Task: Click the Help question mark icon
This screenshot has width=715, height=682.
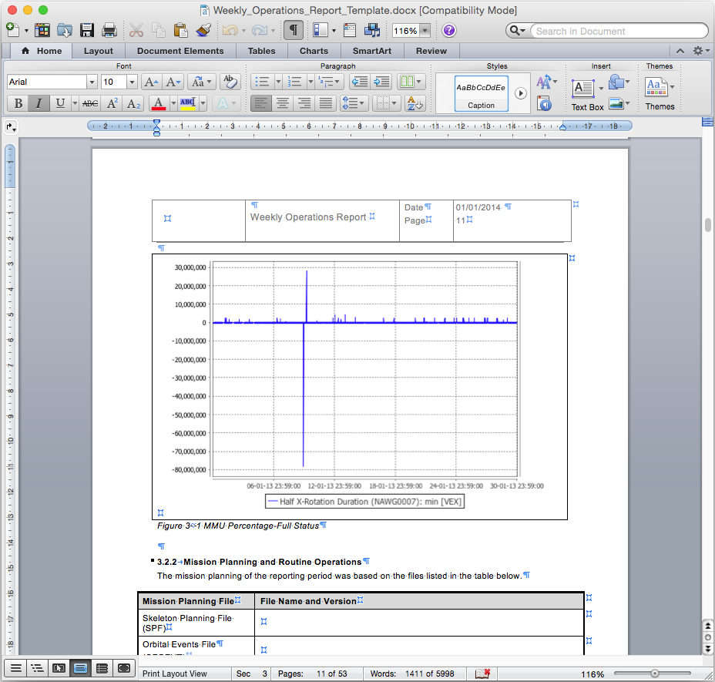Action: [448, 31]
